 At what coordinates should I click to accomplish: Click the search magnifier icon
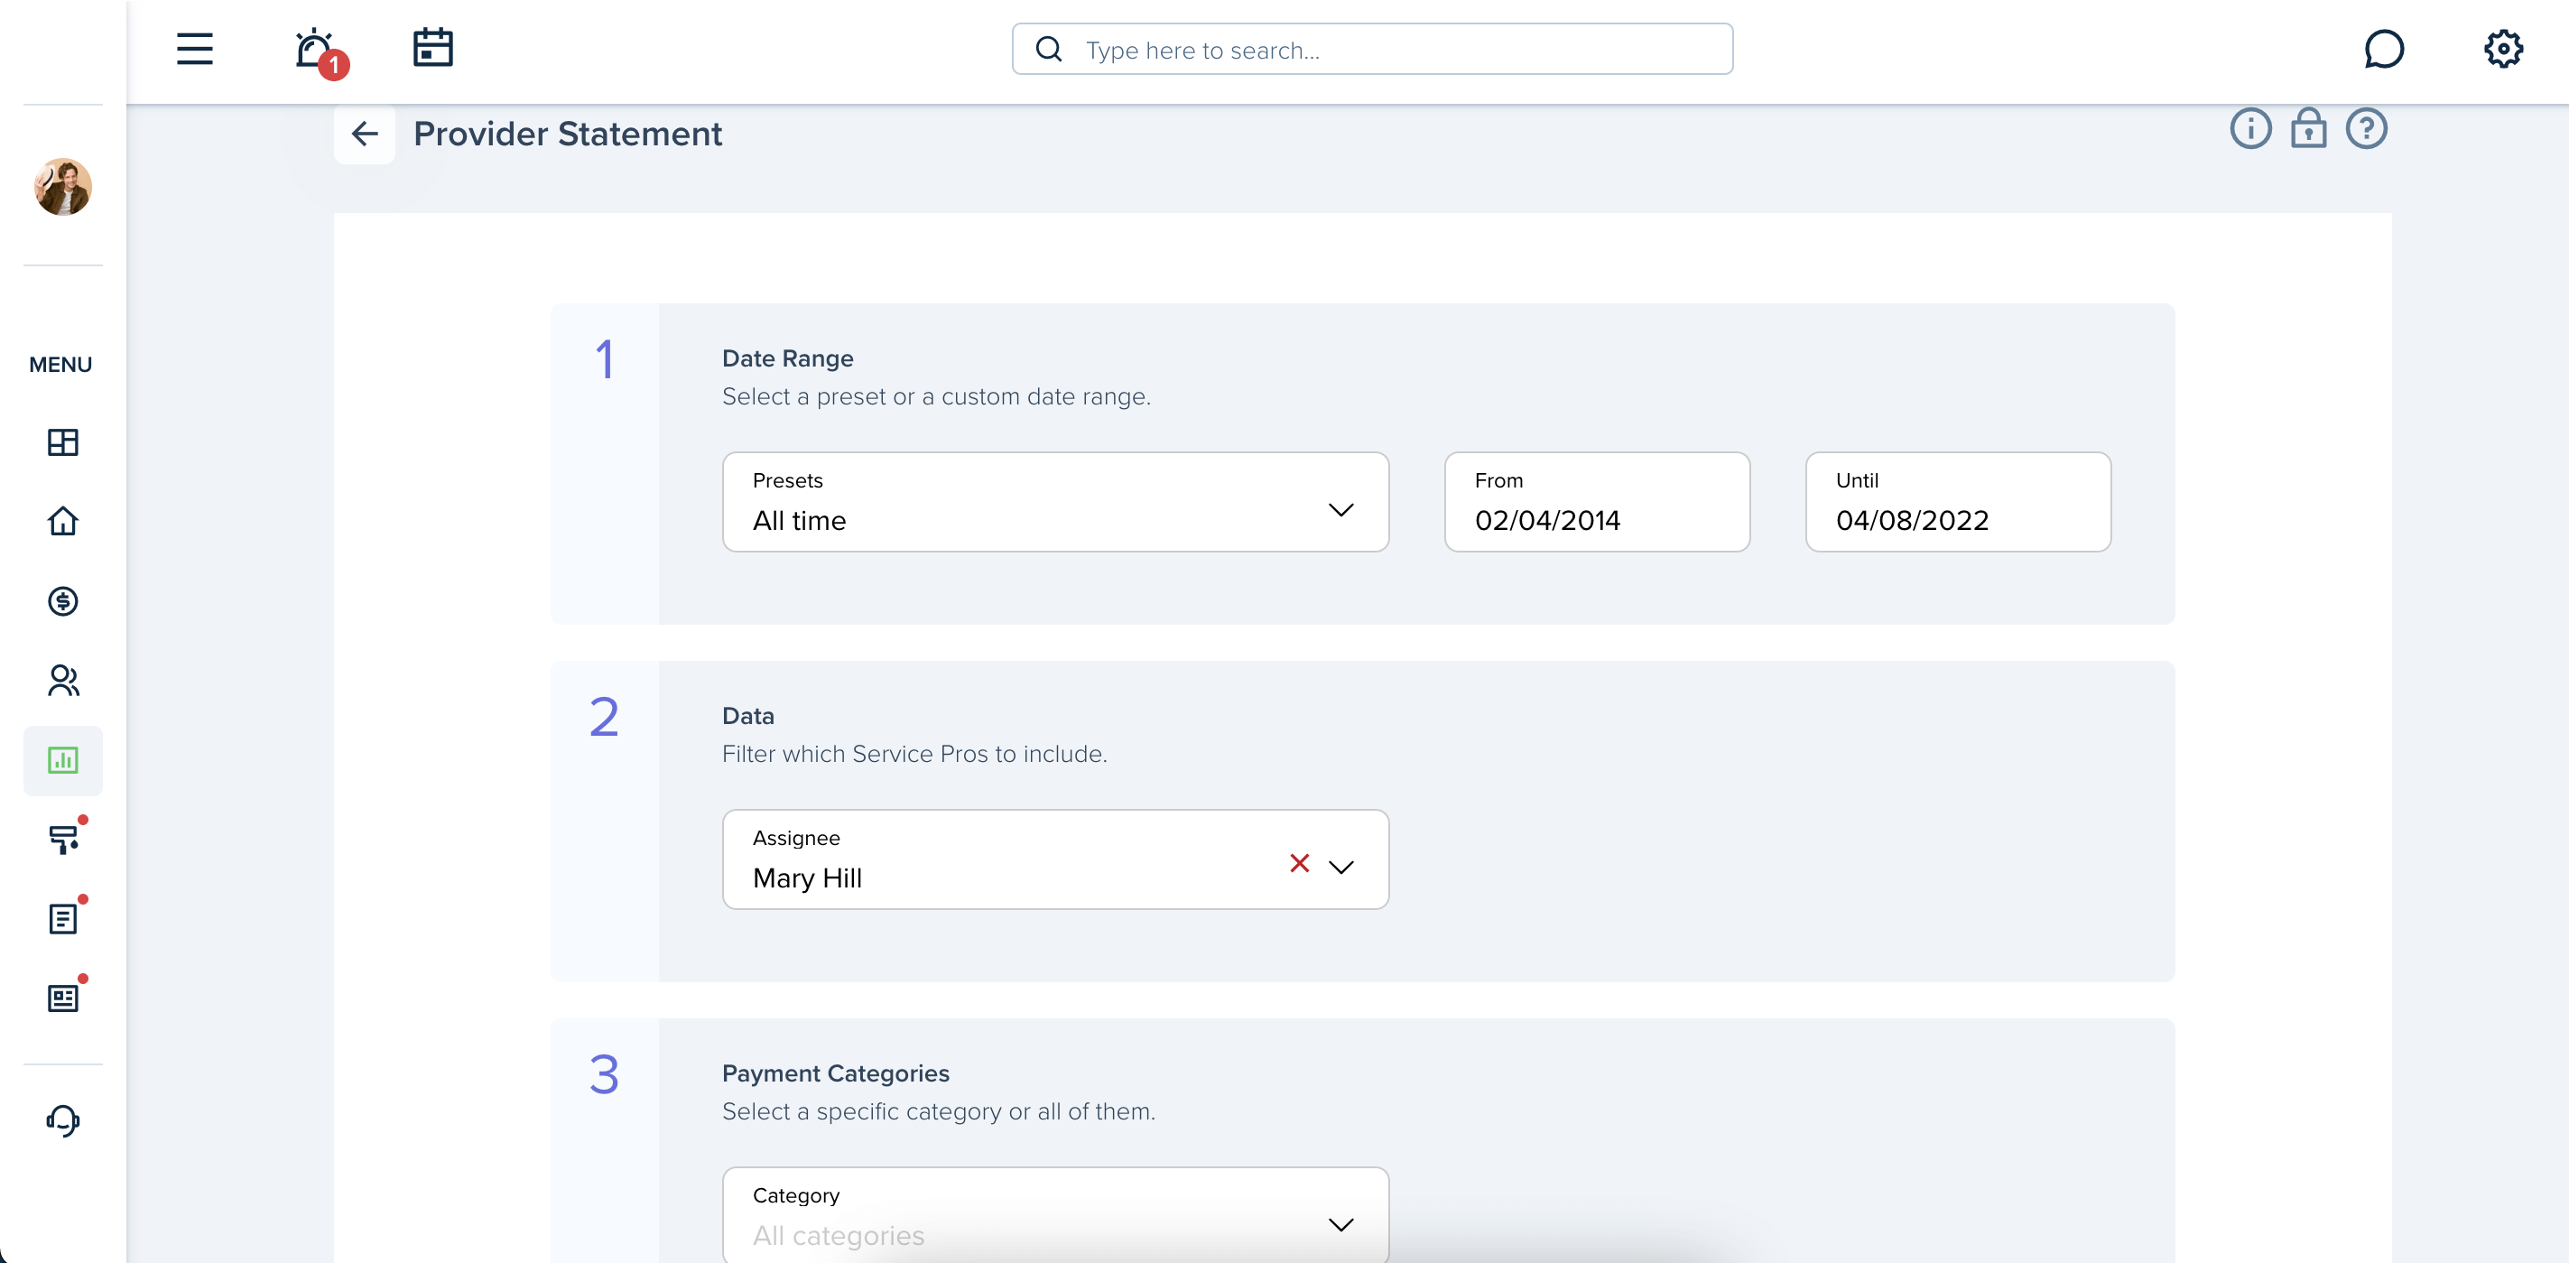[x=1048, y=49]
